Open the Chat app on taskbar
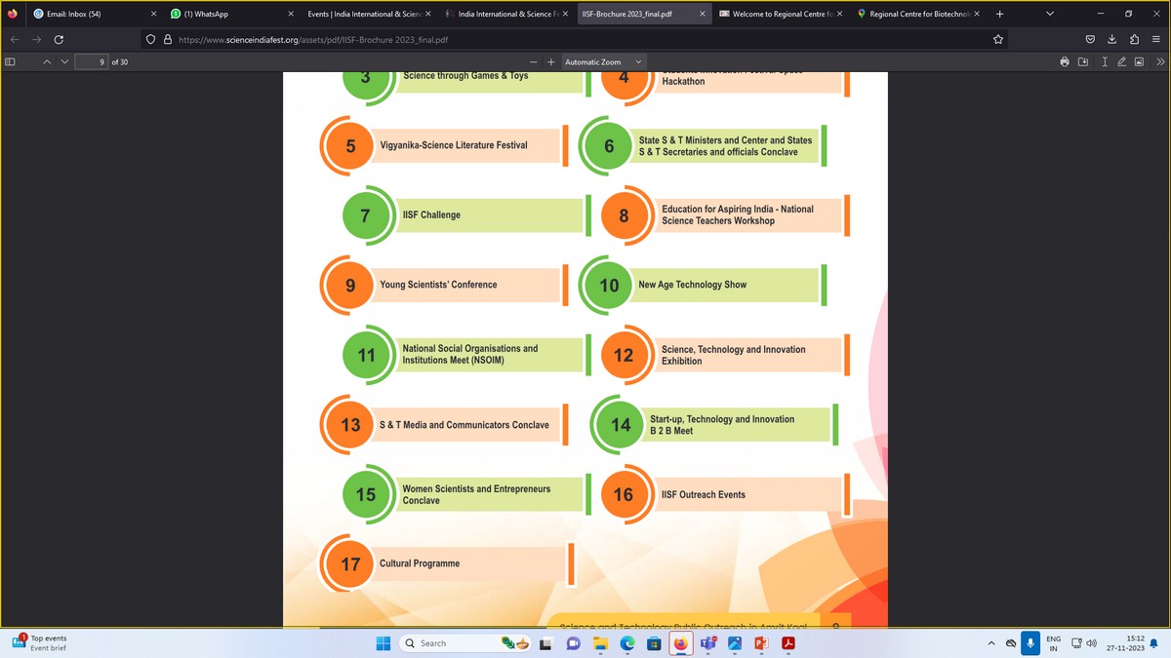Viewport: 1171px width, 658px height. [x=573, y=643]
